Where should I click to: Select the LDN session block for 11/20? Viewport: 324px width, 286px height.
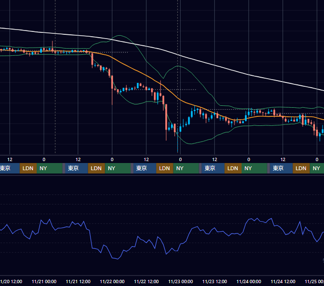(x=28, y=168)
